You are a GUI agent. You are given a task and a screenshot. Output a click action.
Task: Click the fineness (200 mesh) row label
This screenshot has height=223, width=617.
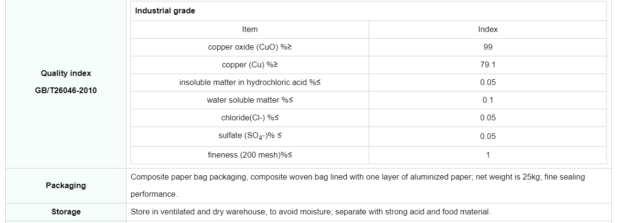250,155
